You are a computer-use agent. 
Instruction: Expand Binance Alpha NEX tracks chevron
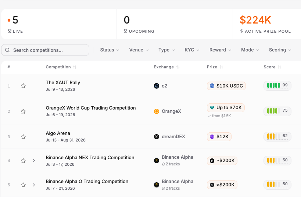tap(34, 161)
